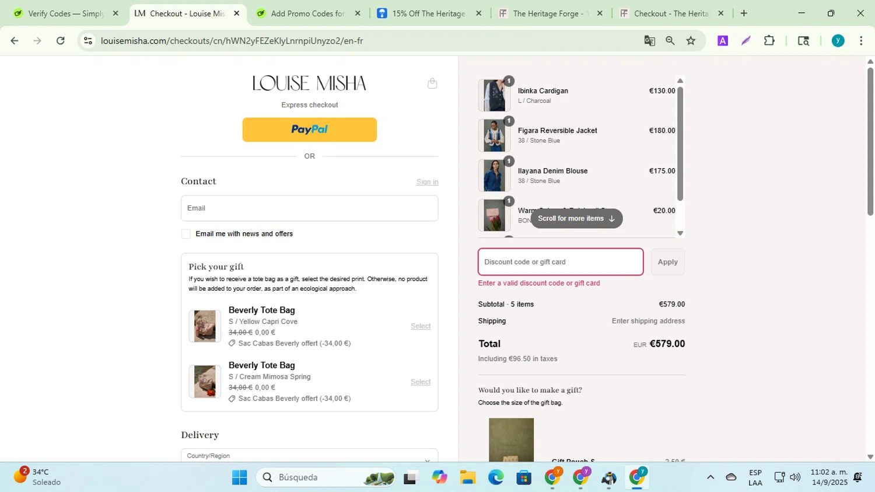Image resolution: width=875 pixels, height=492 pixels.
Task: Click order items list scrollbar thumb
Action: [x=680, y=144]
